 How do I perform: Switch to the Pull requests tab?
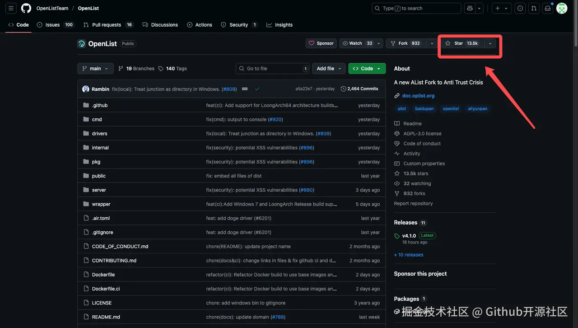pyautogui.click(x=108, y=25)
